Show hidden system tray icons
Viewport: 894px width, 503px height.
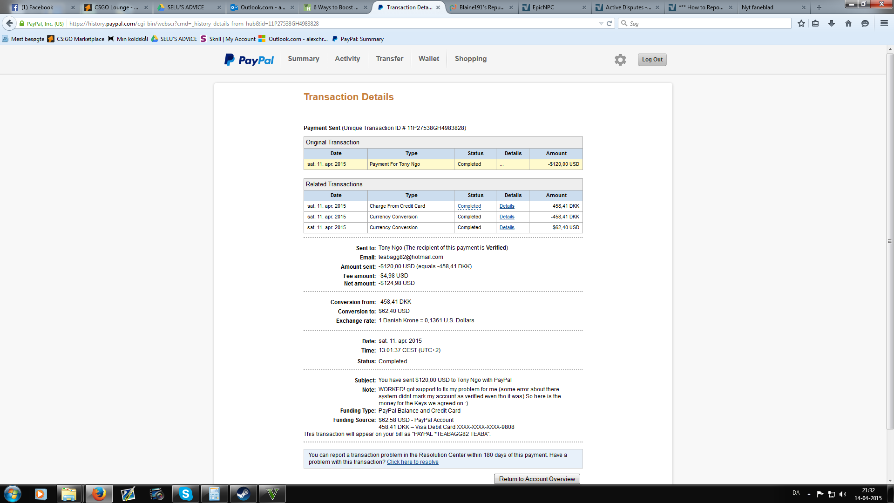(x=809, y=494)
